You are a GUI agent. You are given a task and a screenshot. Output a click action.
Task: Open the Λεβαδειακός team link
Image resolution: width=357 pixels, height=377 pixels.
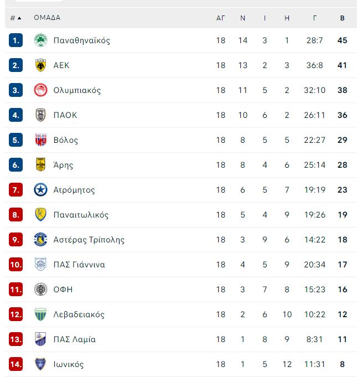pyautogui.click(x=79, y=314)
